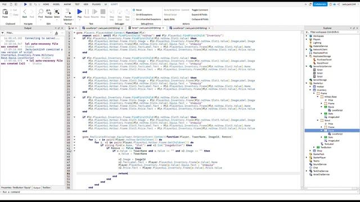Select SoundService in the Explorer

click(x=319, y=164)
